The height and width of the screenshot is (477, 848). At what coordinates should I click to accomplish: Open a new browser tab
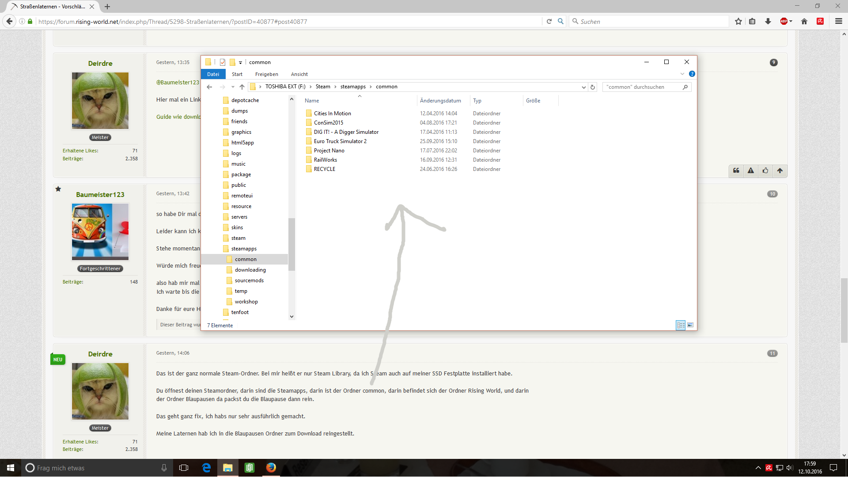click(x=107, y=7)
